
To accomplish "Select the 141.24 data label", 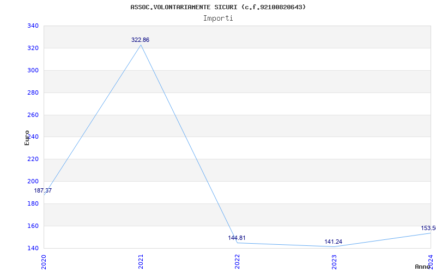I will coord(333,242).
